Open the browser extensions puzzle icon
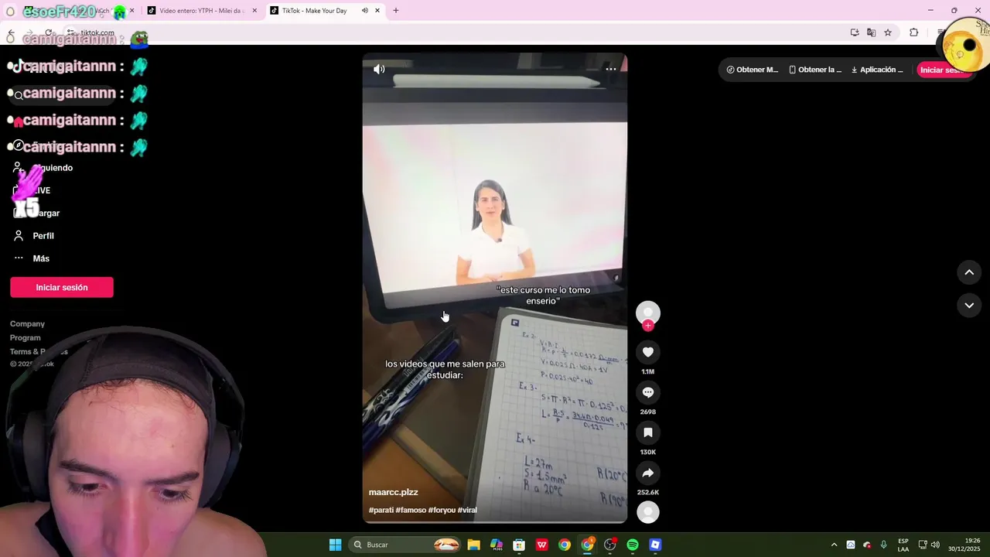The width and height of the screenshot is (990, 557). 914,32
